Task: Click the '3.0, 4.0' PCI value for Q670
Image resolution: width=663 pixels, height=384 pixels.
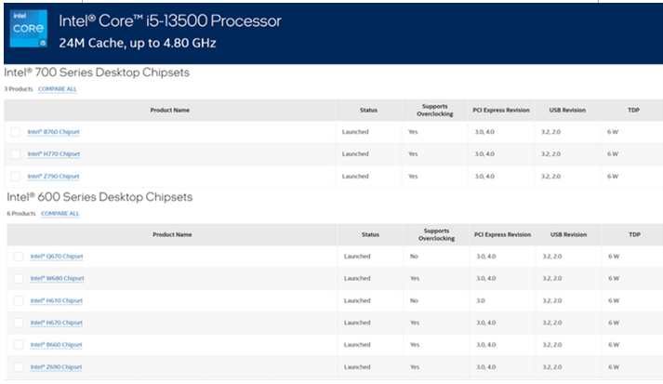Action: [485, 257]
